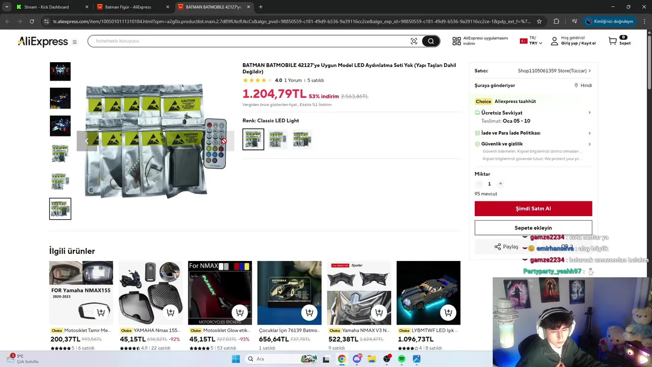Decrease the Miktar quantity with minus
The width and height of the screenshot is (652, 367).
tap(478, 183)
